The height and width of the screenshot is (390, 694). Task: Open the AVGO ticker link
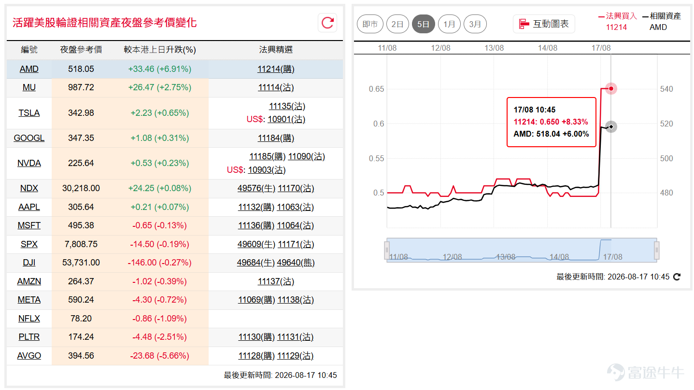(29, 356)
